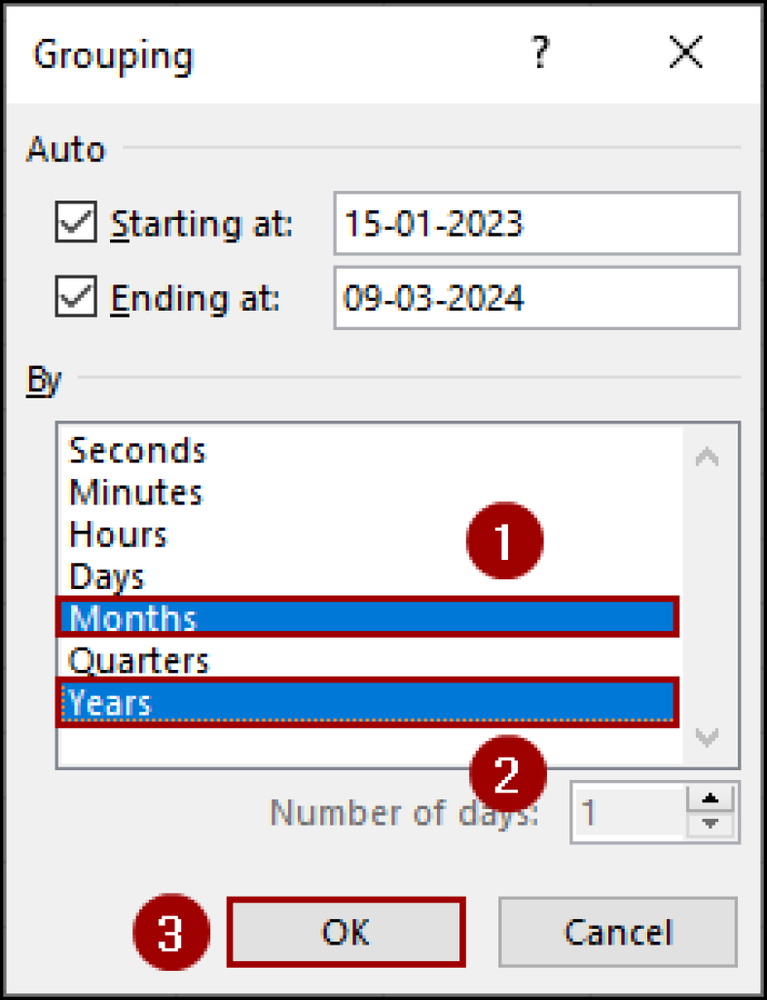Disable the Ending at checkbox

pos(74,297)
